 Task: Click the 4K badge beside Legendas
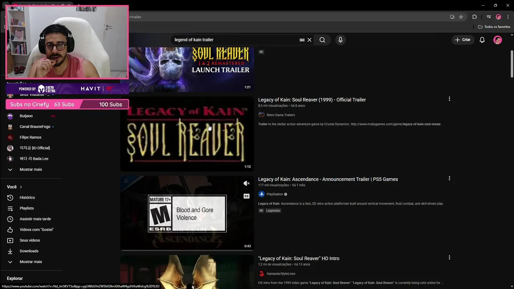(x=261, y=211)
